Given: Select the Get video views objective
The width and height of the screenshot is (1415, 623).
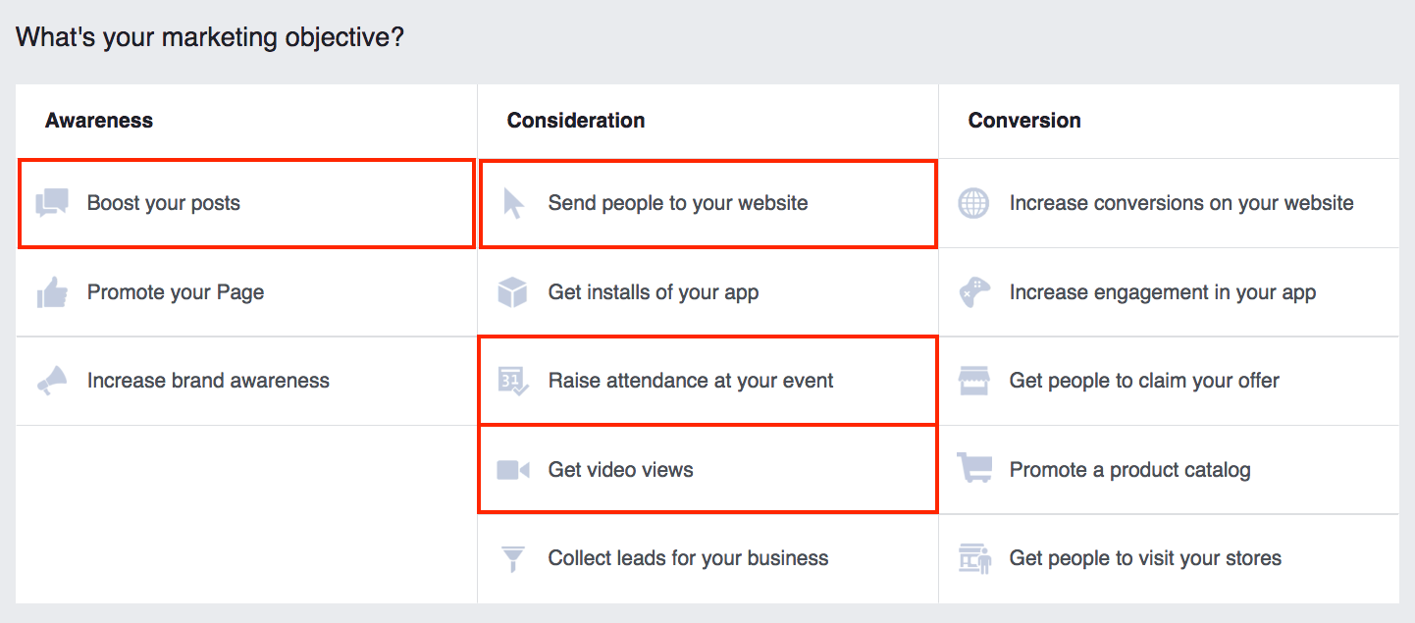Looking at the screenshot, I should click(x=620, y=470).
